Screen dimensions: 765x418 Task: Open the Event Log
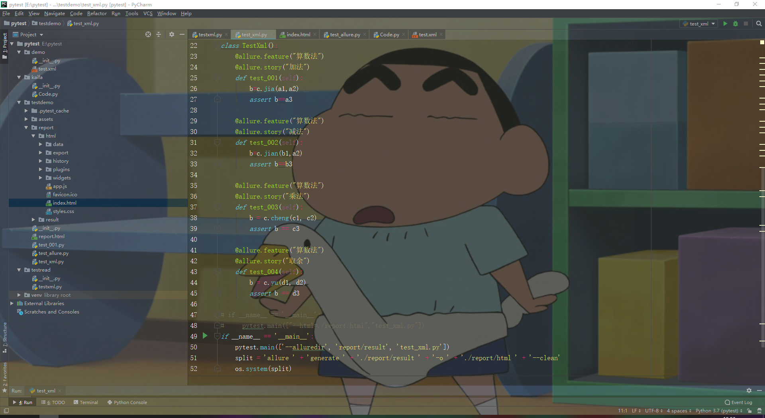click(738, 402)
